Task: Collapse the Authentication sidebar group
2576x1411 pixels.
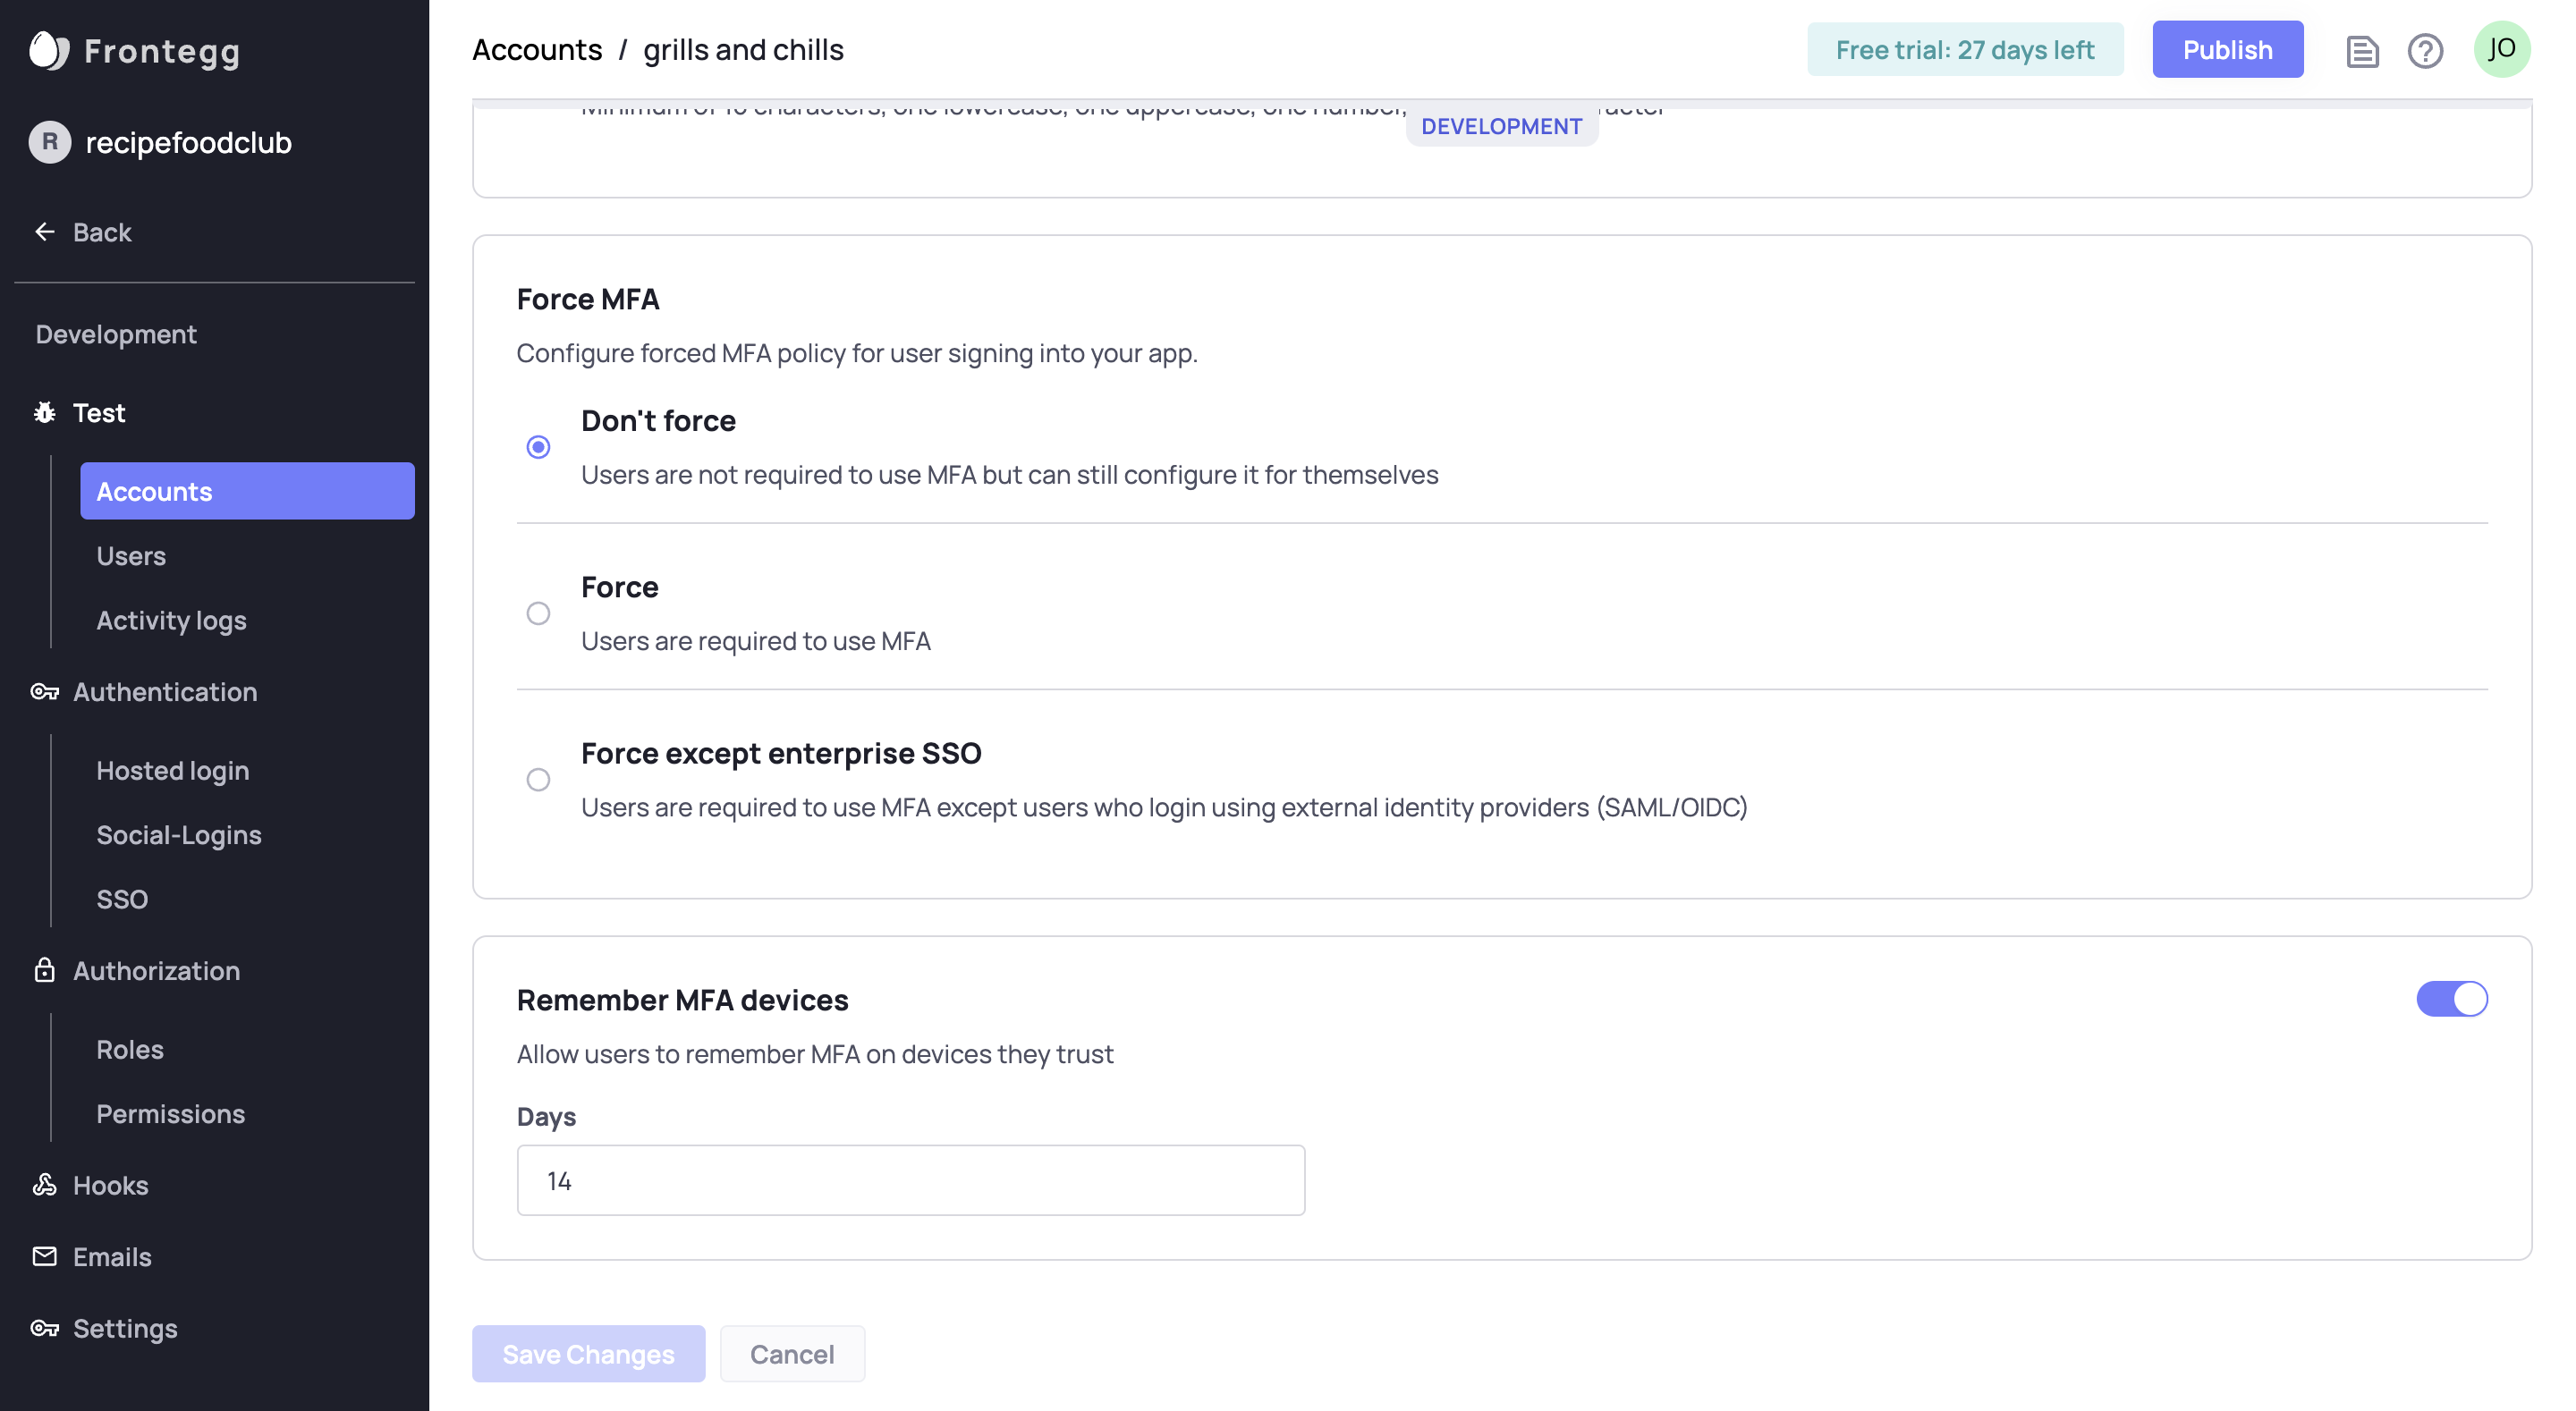Action: coord(164,692)
